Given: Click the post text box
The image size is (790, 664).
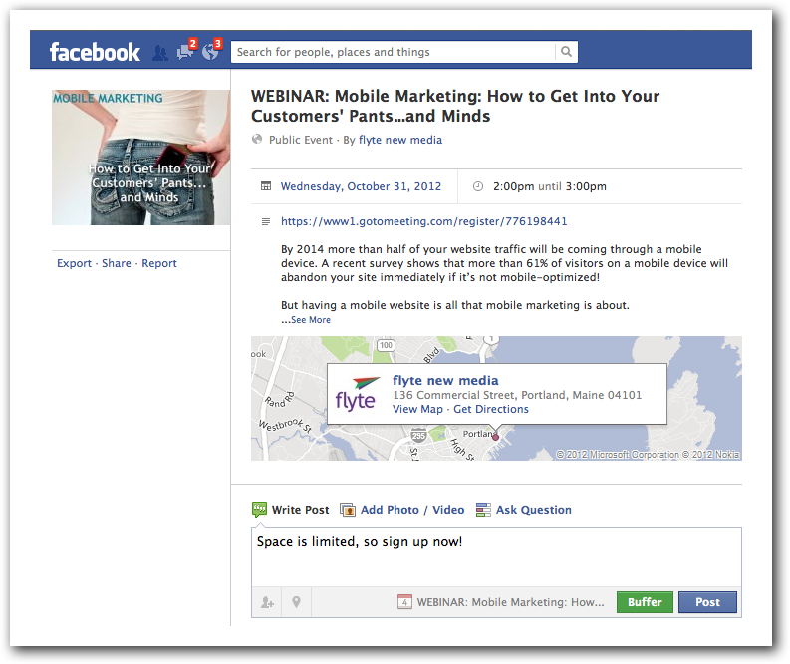Looking at the screenshot, I should point(496,557).
